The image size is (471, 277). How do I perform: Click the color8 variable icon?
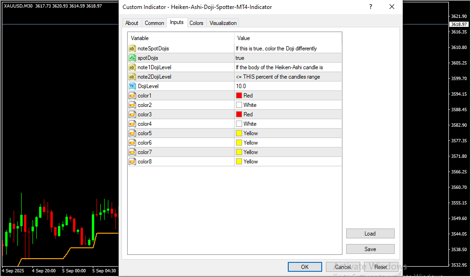click(132, 162)
